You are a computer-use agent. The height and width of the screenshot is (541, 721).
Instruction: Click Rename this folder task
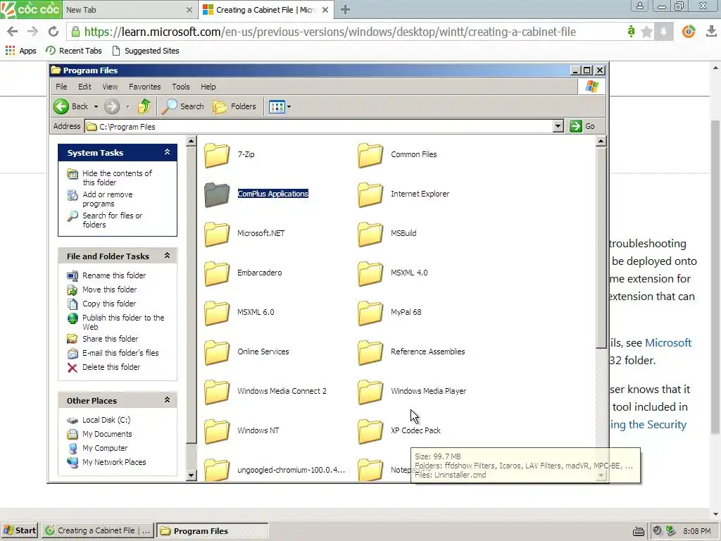pos(114,275)
